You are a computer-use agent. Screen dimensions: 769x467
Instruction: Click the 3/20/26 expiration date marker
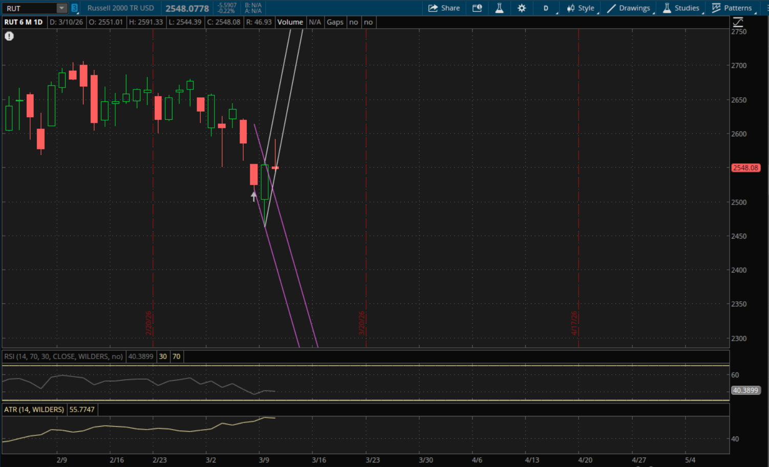tap(362, 323)
